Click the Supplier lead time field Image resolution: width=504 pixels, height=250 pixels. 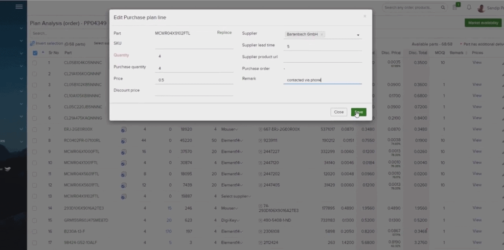point(323,47)
